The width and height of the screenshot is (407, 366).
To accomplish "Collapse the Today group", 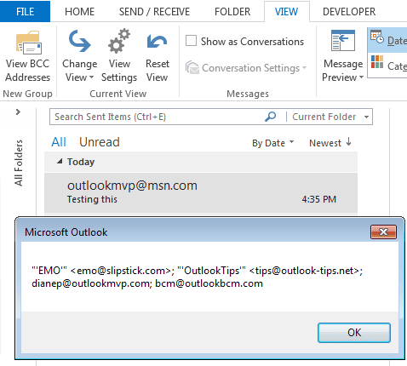I will coord(60,162).
